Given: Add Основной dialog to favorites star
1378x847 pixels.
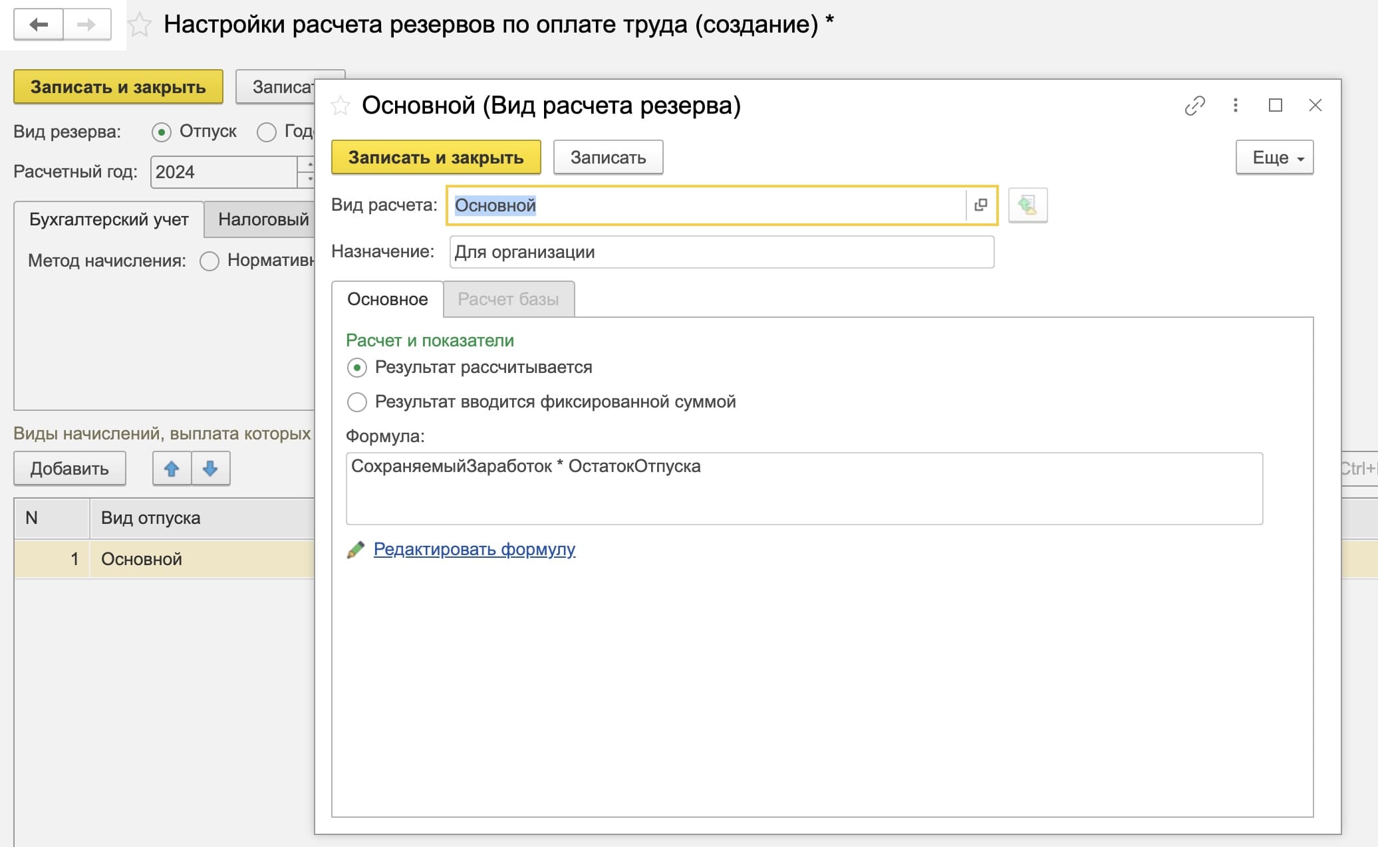Looking at the screenshot, I should 341,105.
